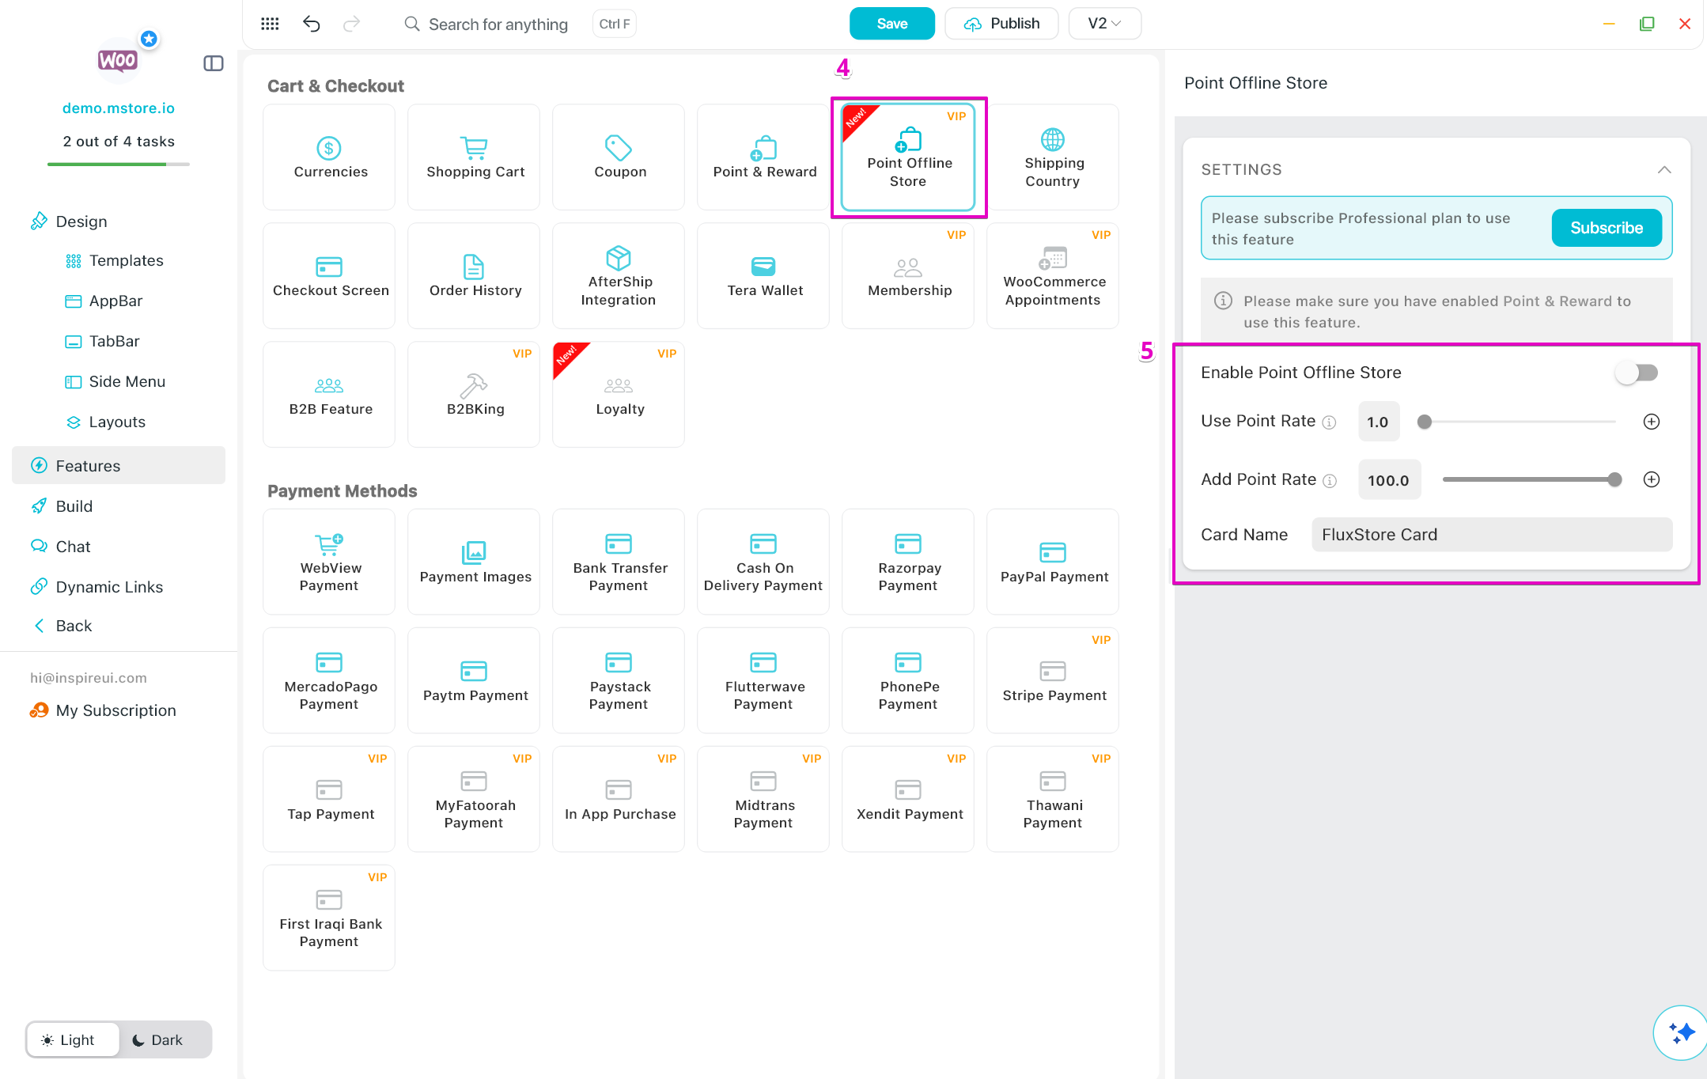This screenshot has height=1079, width=1707.
Task: Show Add Point Rate info tooltip
Action: [x=1330, y=481]
